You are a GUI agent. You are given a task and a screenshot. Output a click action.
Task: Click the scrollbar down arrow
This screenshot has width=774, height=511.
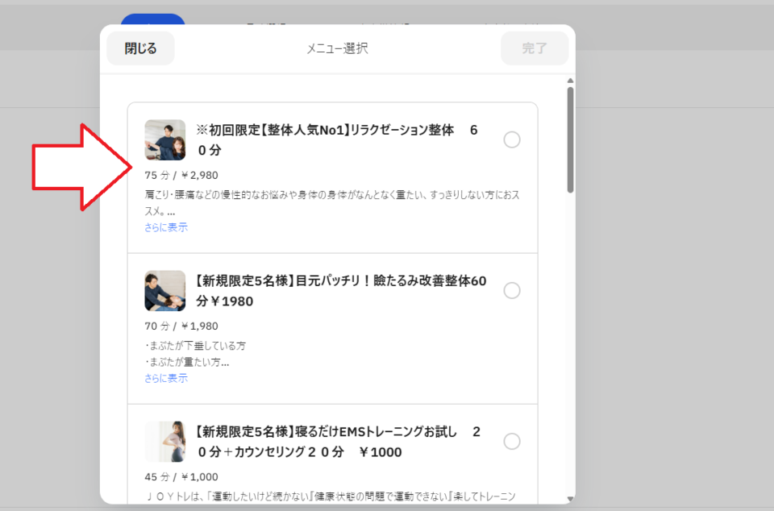(x=570, y=499)
